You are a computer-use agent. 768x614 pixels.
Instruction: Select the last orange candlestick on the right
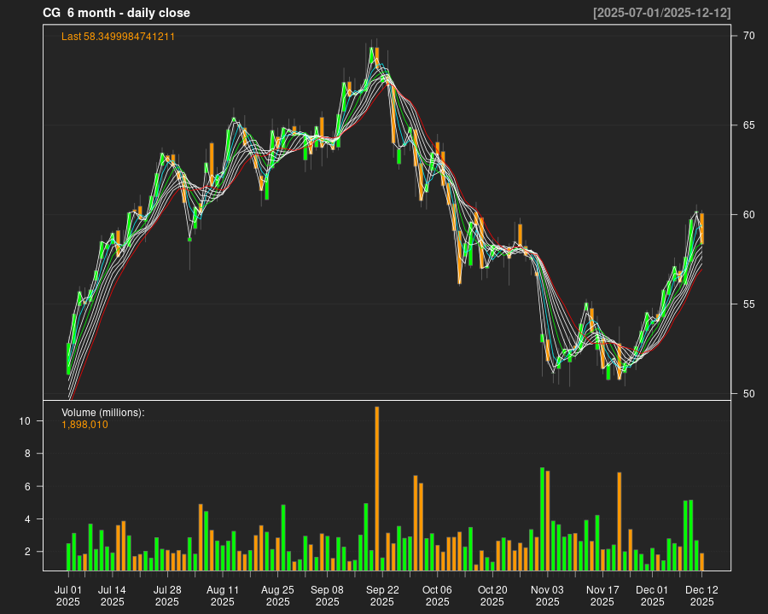[701, 229]
